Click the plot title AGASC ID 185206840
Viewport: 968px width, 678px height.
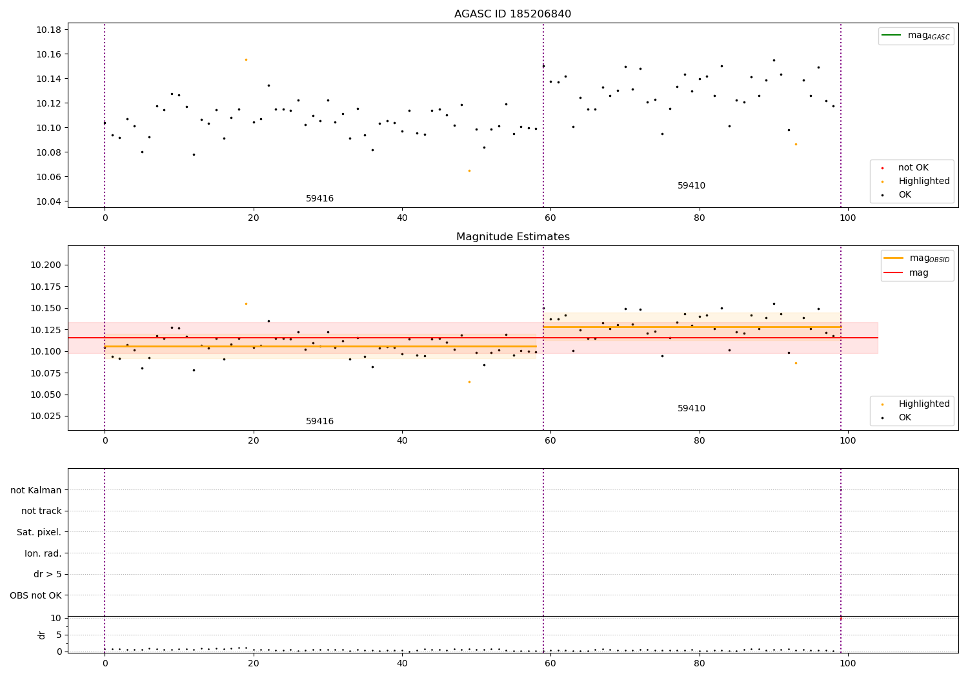pos(512,14)
